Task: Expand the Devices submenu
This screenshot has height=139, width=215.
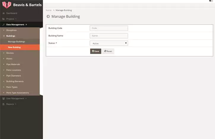Action: 10,53
